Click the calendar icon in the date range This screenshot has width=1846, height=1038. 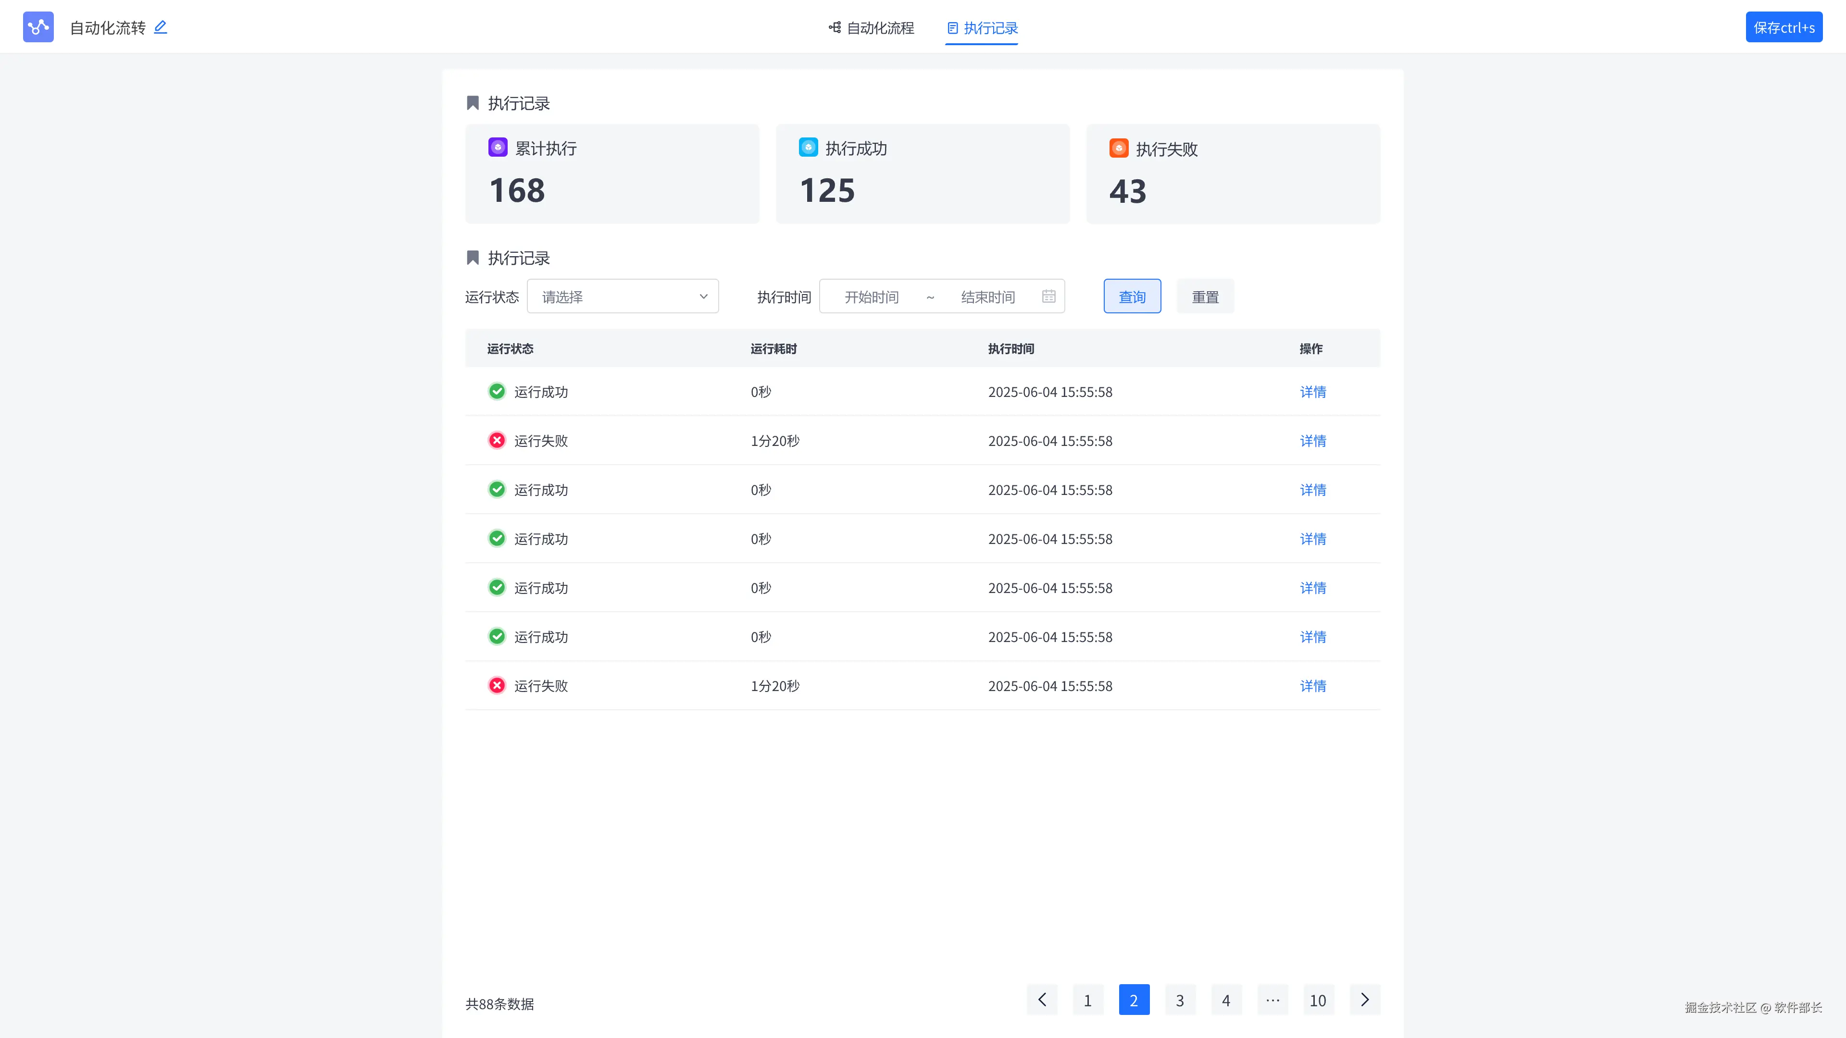click(x=1048, y=296)
